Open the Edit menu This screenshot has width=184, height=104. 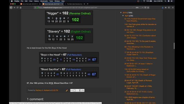(x=26, y=1)
